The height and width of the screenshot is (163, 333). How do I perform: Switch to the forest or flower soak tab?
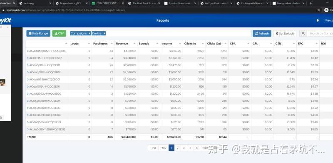point(179,3)
